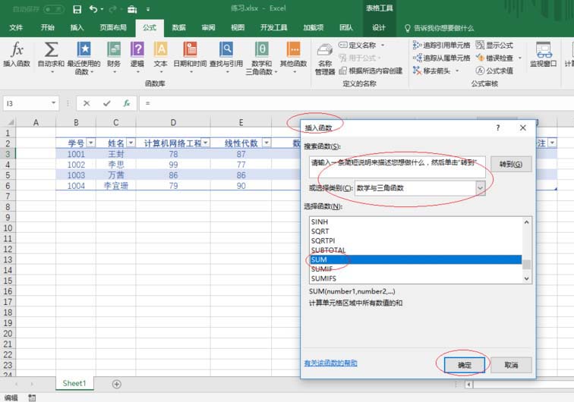
Task: Add a new sheet with plus icon
Action: click(116, 384)
